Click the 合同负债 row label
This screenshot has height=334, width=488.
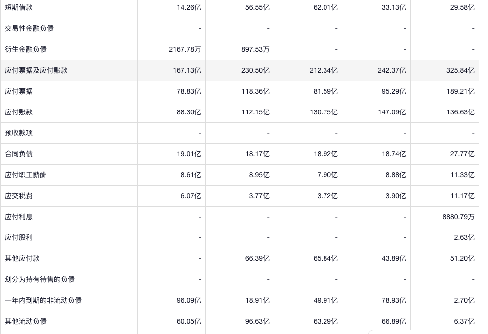19,154
